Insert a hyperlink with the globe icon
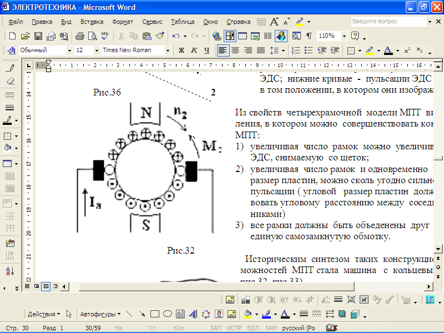The image size is (444, 333). click(216, 36)
